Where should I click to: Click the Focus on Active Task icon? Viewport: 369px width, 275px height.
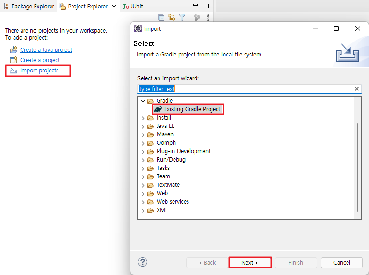pyautogui.click(x=197, y=17)
